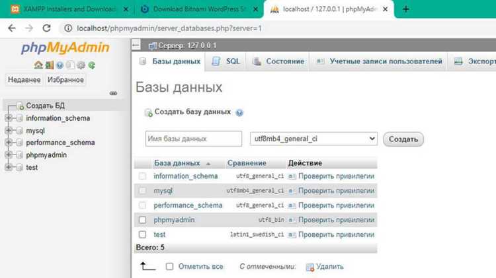Click privileges icon in performance_schema row
The image size is (496, 278).
tap(292, 205)
